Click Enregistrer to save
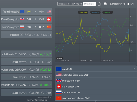The width and height of the screenshot is (137, 102). [116, 4]
